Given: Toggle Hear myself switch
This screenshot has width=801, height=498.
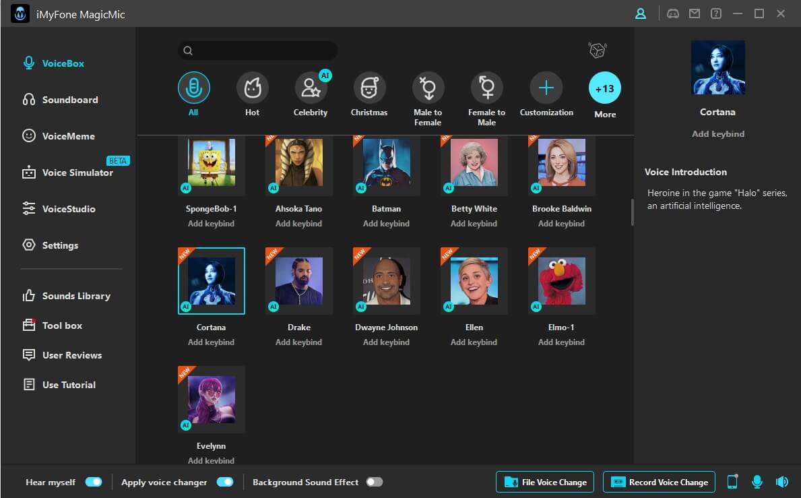Looking at the screenshot, I should [x=94, y=483].
